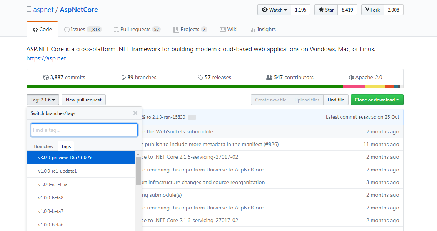Open the 3,887 commits link

click(64, 77)
